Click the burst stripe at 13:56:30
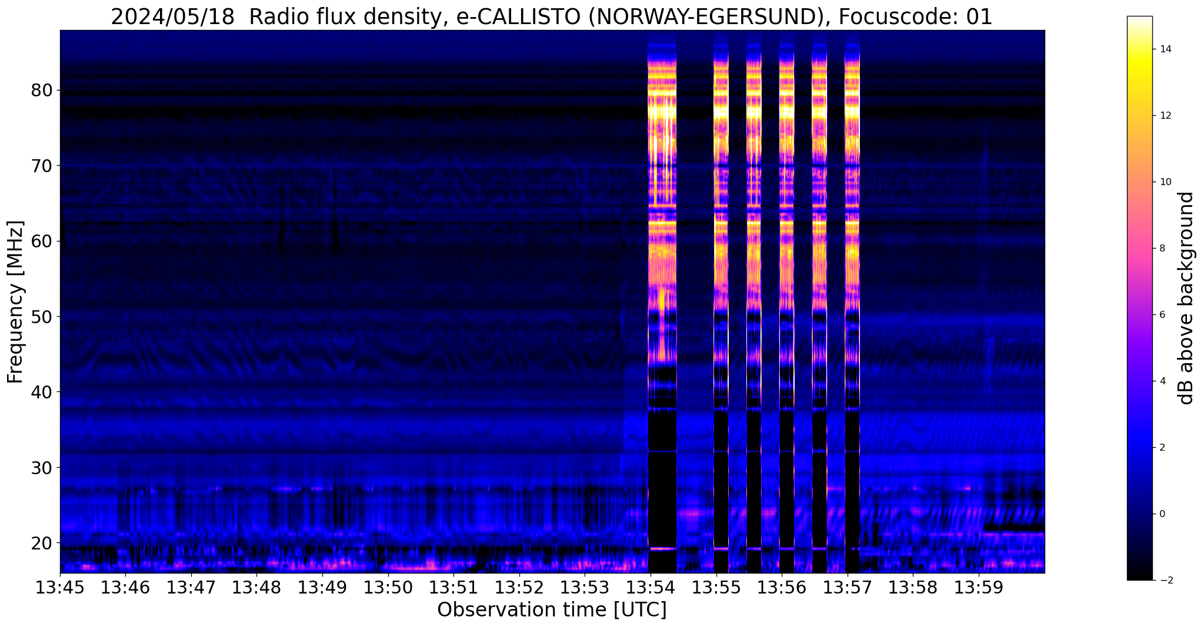 pyautogui.click(x=819, y=301)
